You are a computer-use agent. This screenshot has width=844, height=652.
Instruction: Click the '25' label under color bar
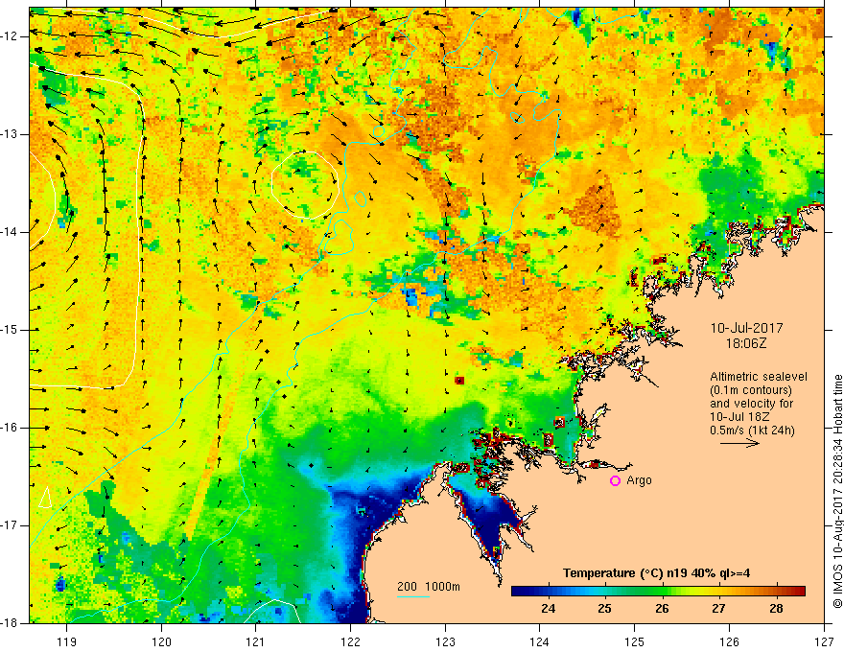click(x=605, y=609)
